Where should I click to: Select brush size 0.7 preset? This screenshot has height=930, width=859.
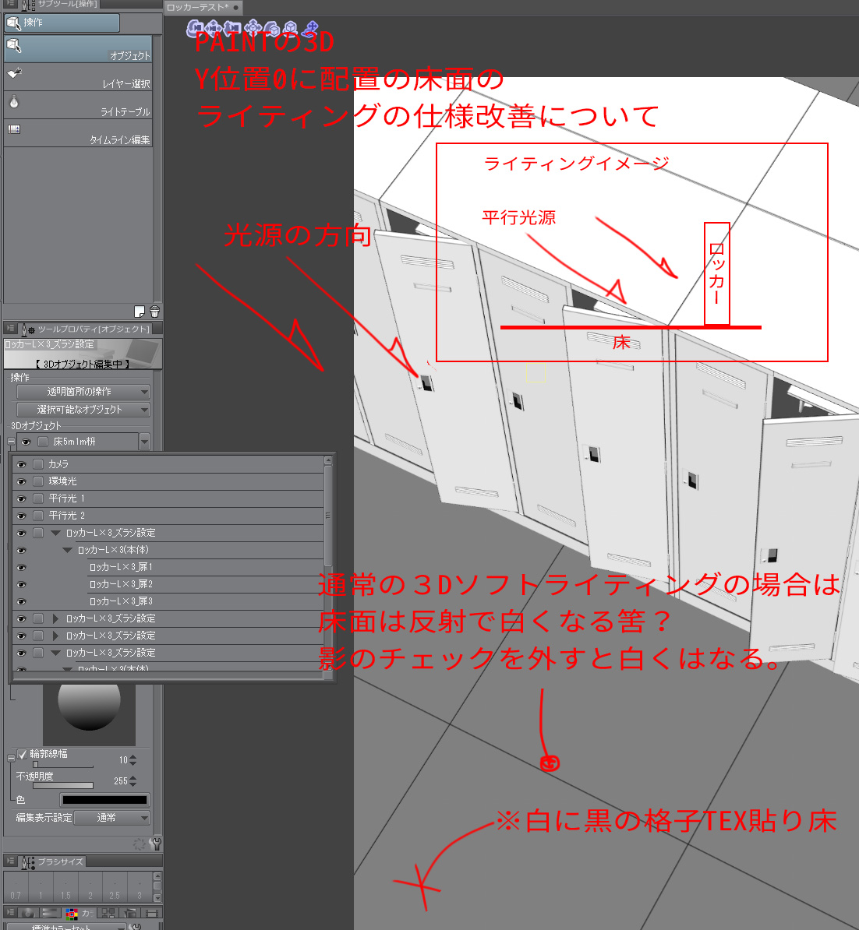(16, 887)
